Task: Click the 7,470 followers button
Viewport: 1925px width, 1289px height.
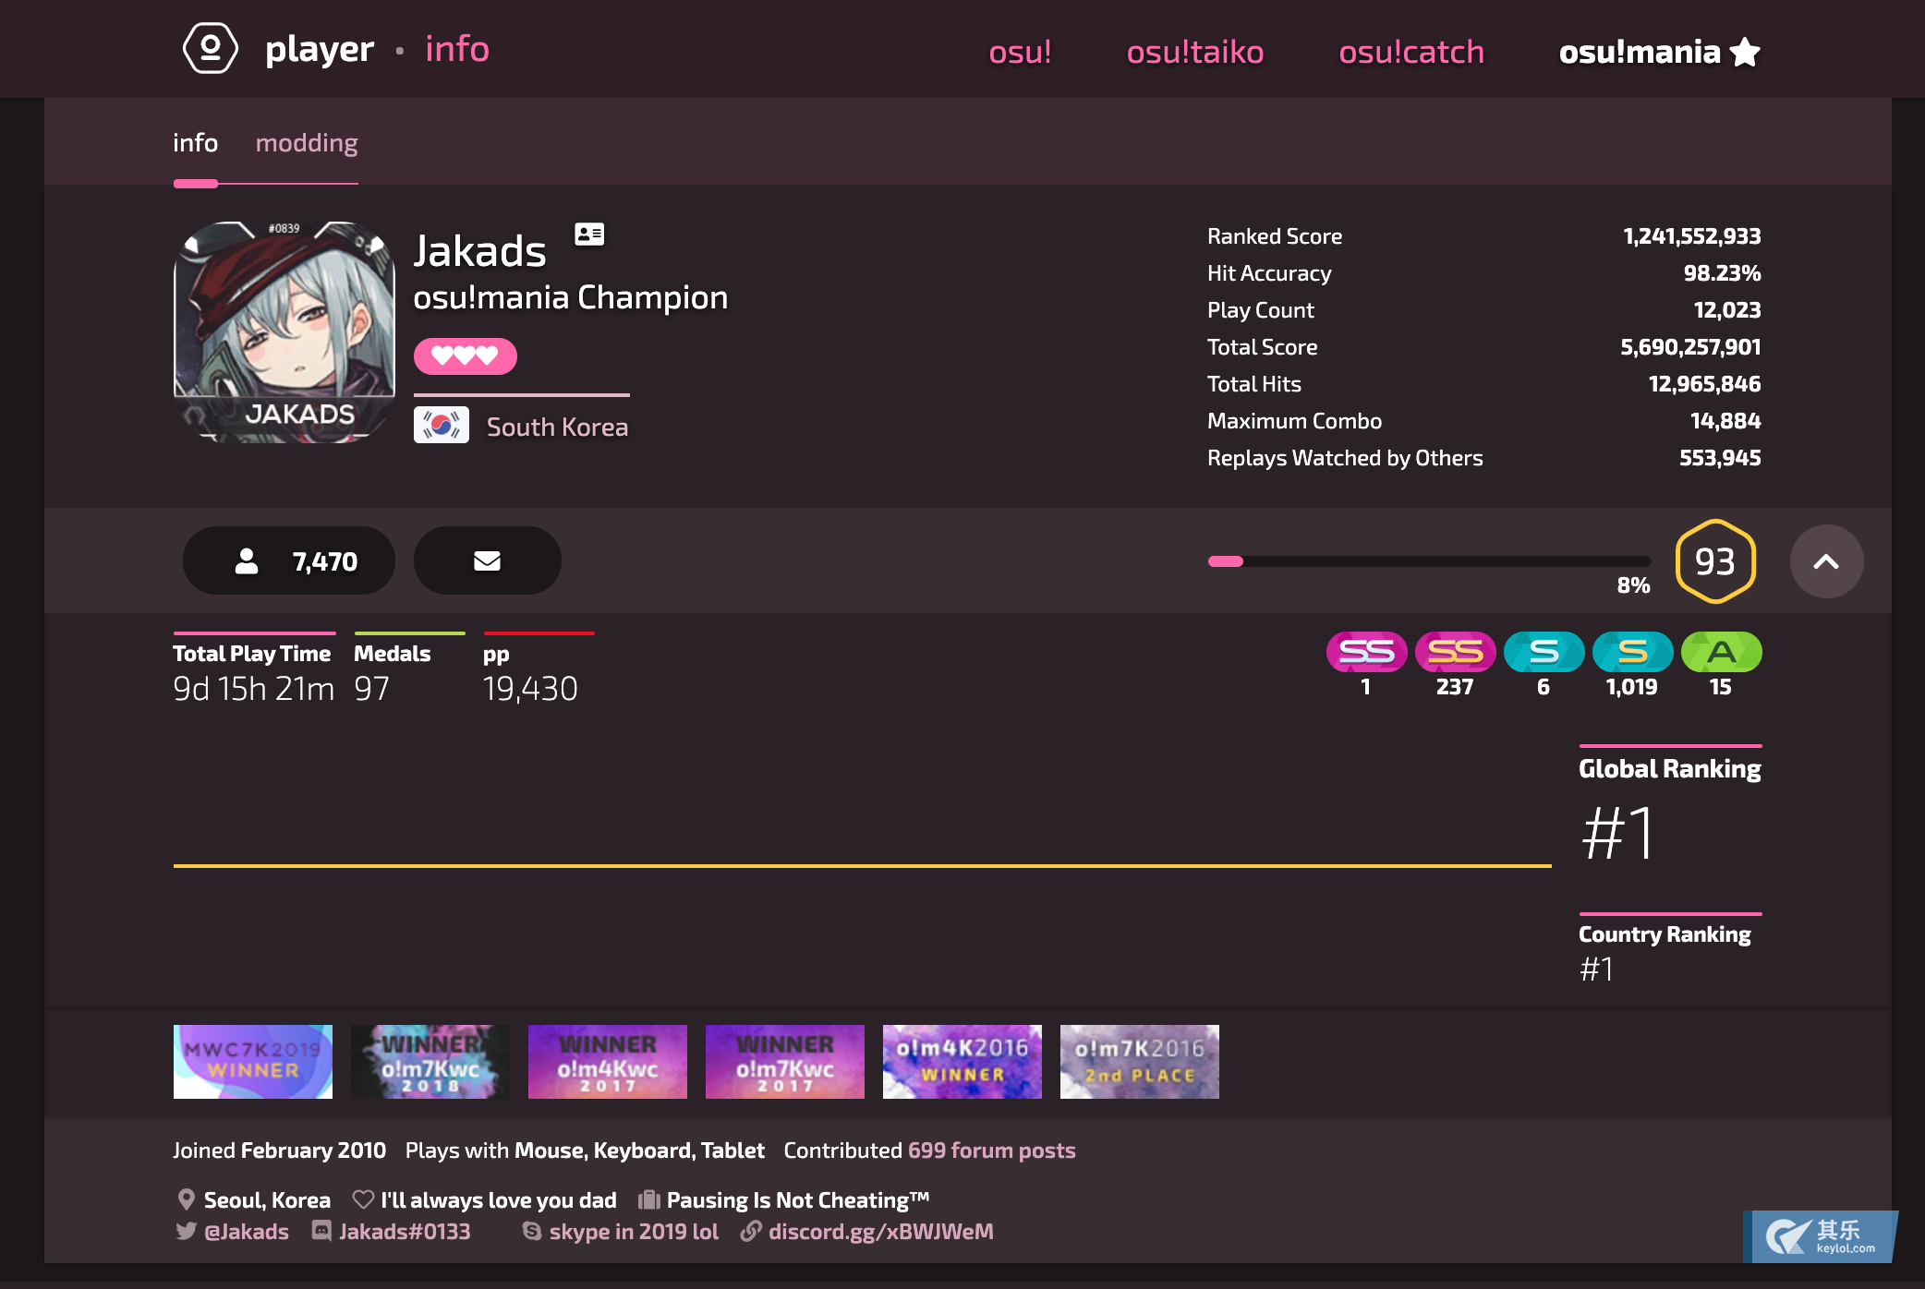Action: point(289,560)
